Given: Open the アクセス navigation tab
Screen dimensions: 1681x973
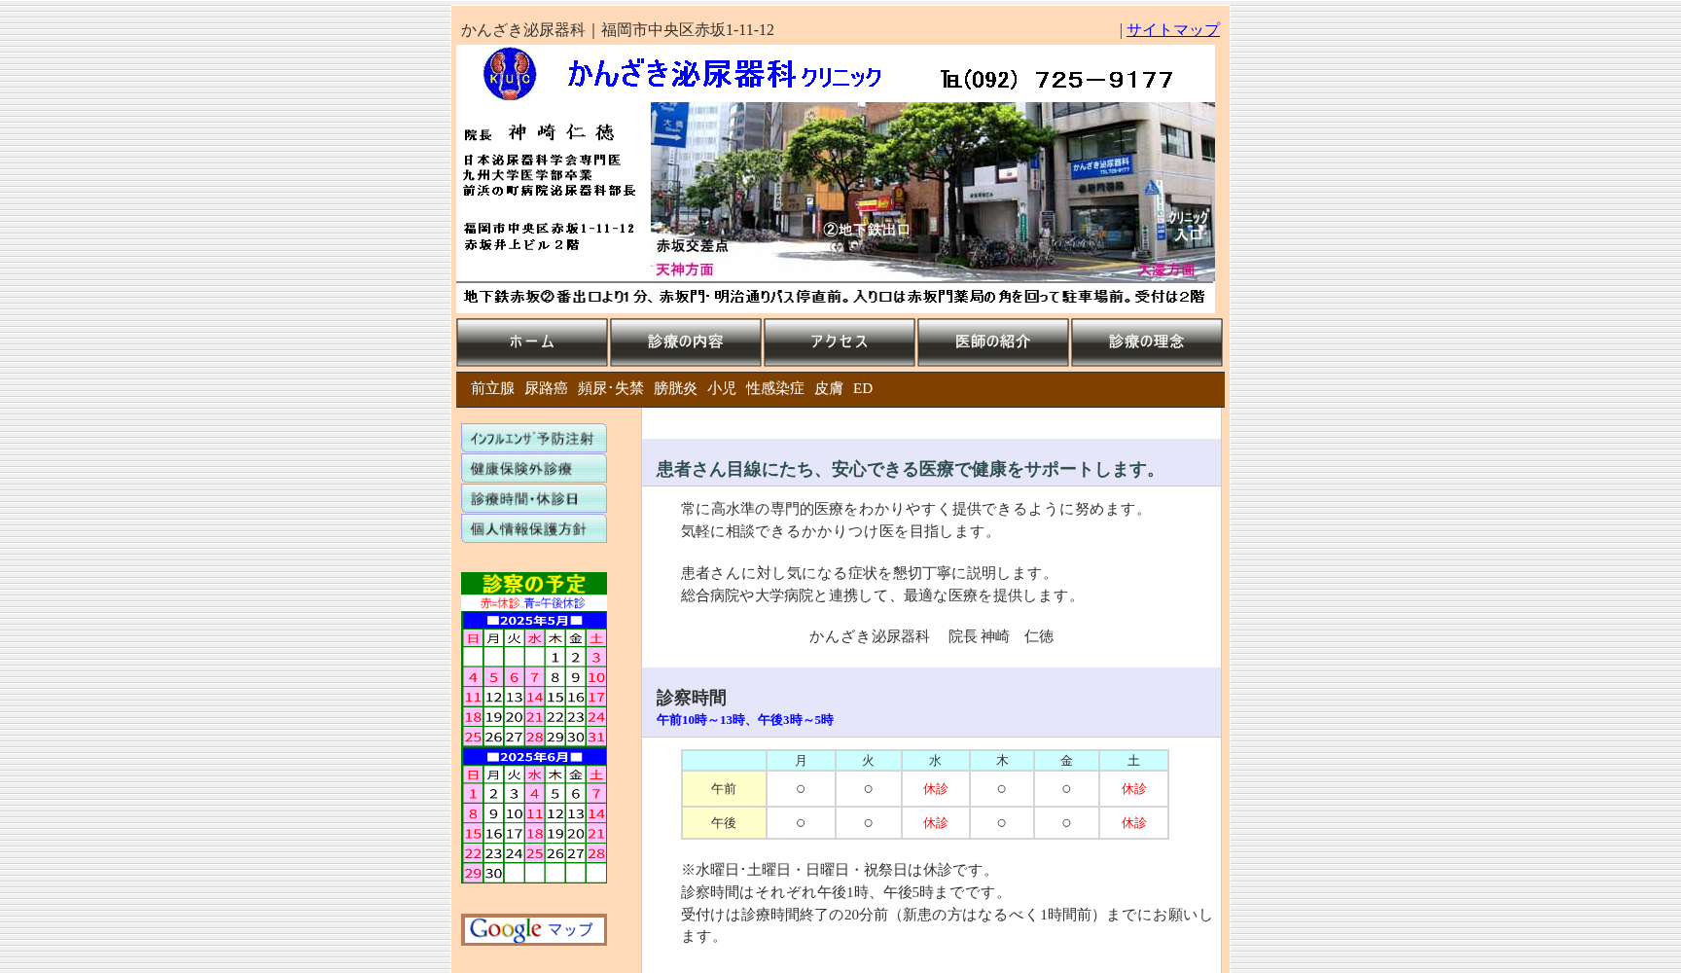Looking at the screenshot, I should pyautogui.click(x=839, y=342).
